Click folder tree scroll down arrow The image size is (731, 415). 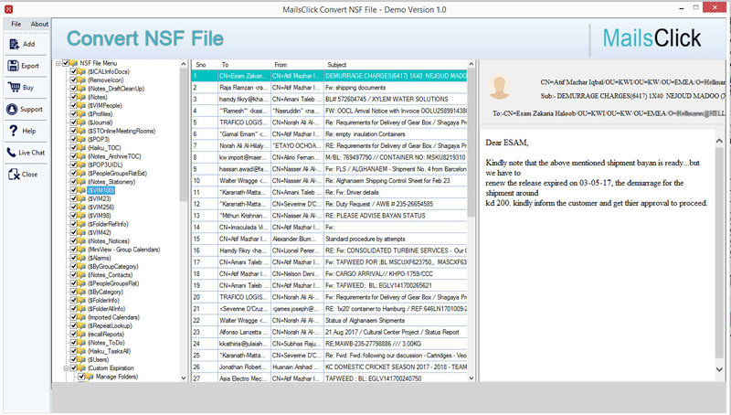[184, 378]
